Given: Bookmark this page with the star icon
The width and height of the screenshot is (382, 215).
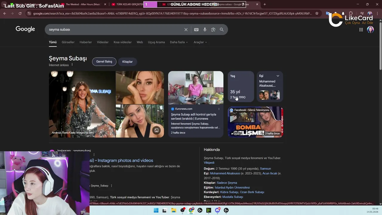Looking at the screenshot, I should click(317, 13).
